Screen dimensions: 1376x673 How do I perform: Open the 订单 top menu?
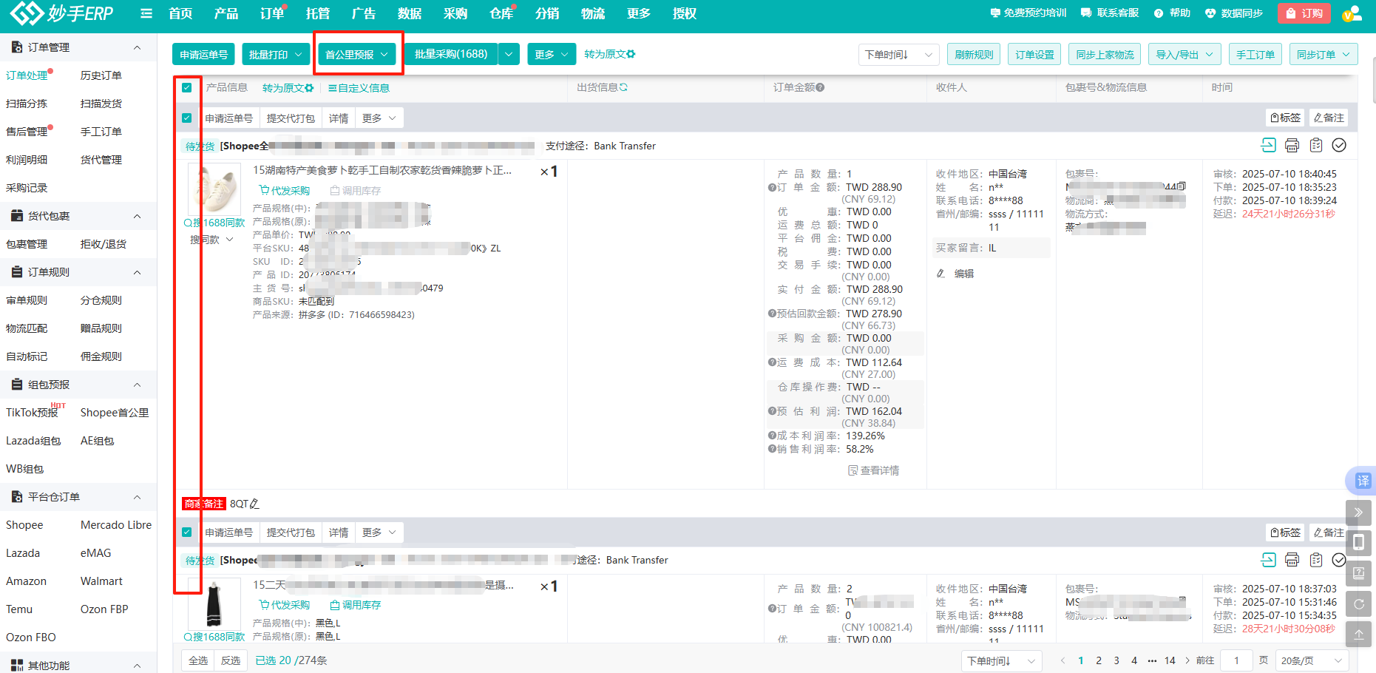tap(272, 13)
